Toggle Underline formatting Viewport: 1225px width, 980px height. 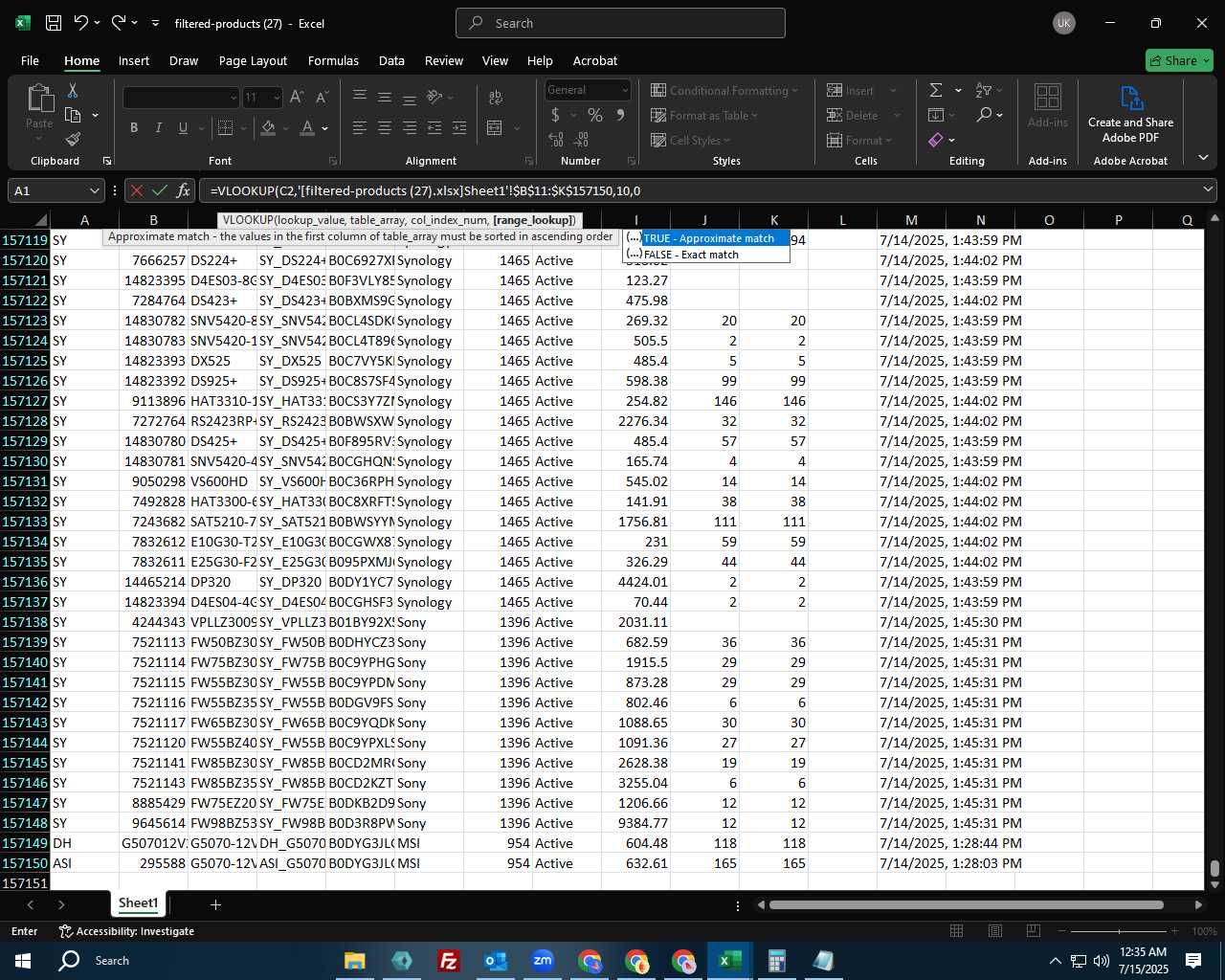tap(183, 127)
